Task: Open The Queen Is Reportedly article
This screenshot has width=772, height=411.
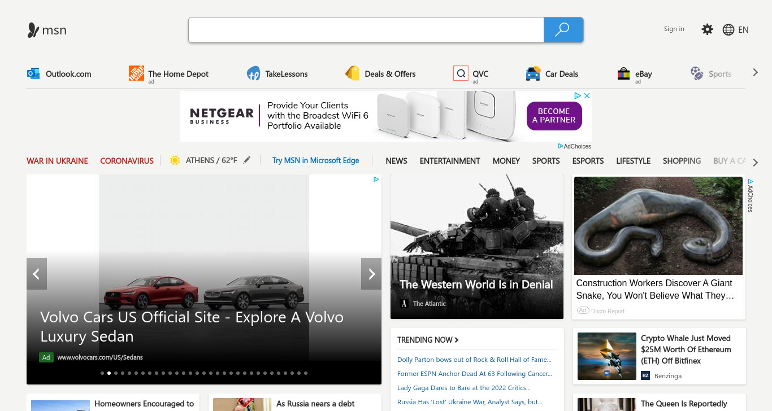Action: click(684, 404)
